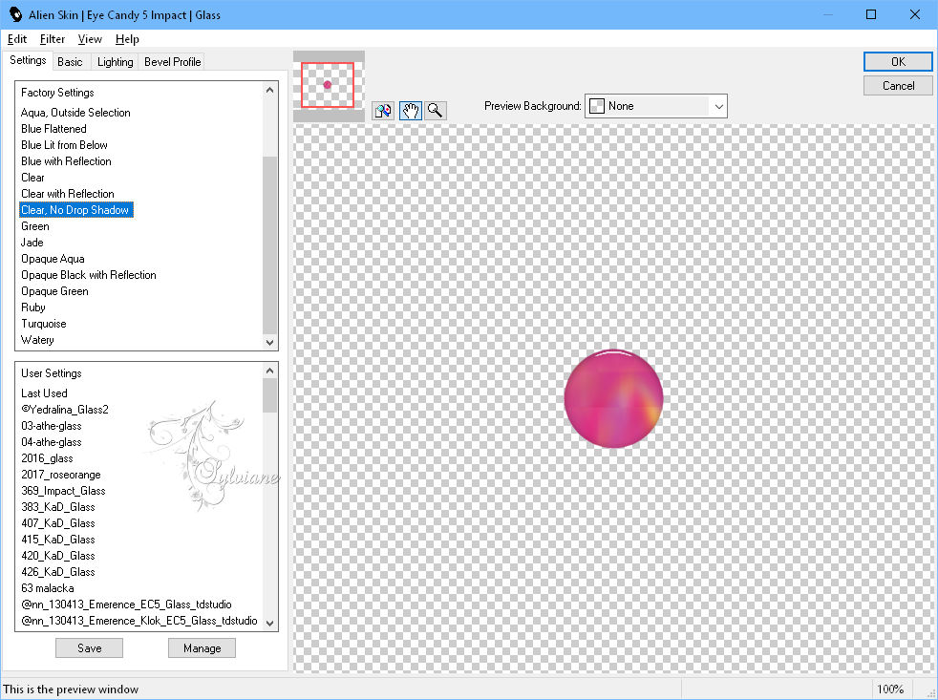Select 'Clear with Reflection' preset
The width and height of the screenshot is (938, 700).
68,193
